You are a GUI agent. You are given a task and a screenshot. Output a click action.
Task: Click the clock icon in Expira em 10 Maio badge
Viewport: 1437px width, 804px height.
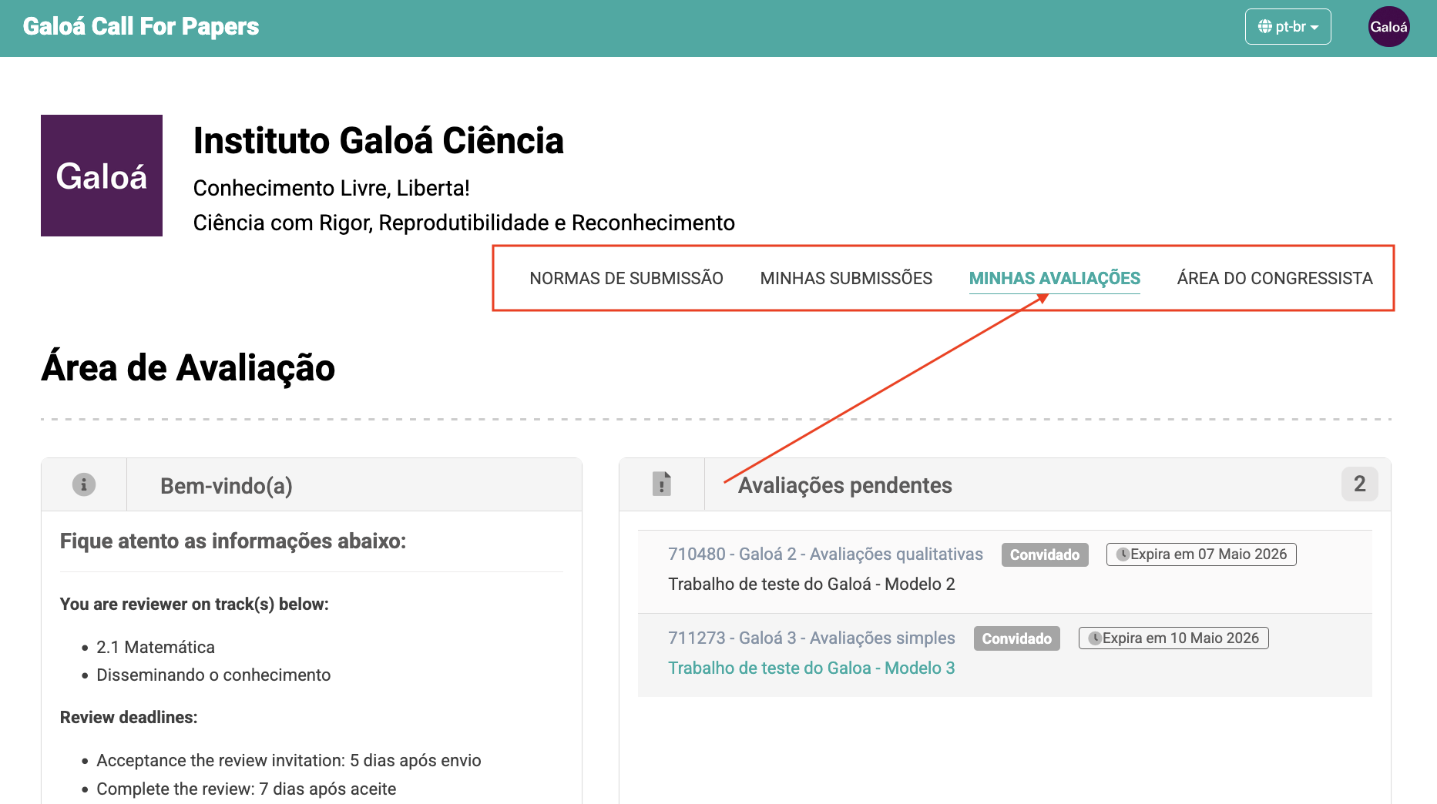1095,638
